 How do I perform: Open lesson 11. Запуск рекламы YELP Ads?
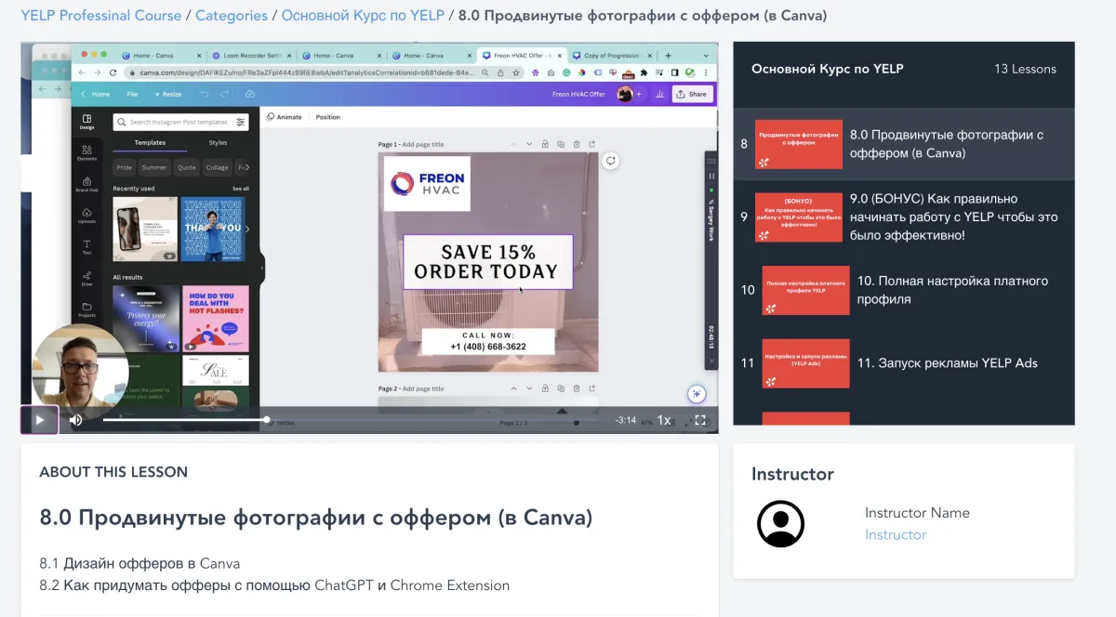pyautogui.click(x=904, y=362)
